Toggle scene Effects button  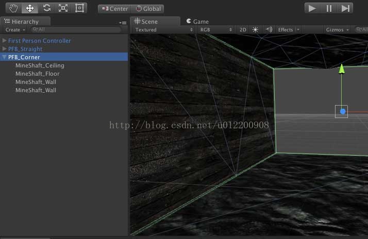[286, 30]
